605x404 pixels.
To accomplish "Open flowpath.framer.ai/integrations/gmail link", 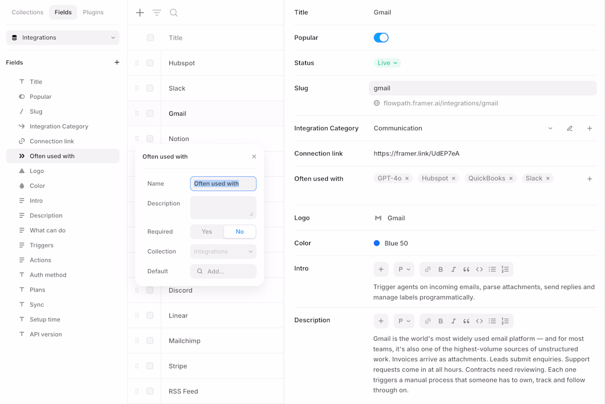I will tap(441, 103).
